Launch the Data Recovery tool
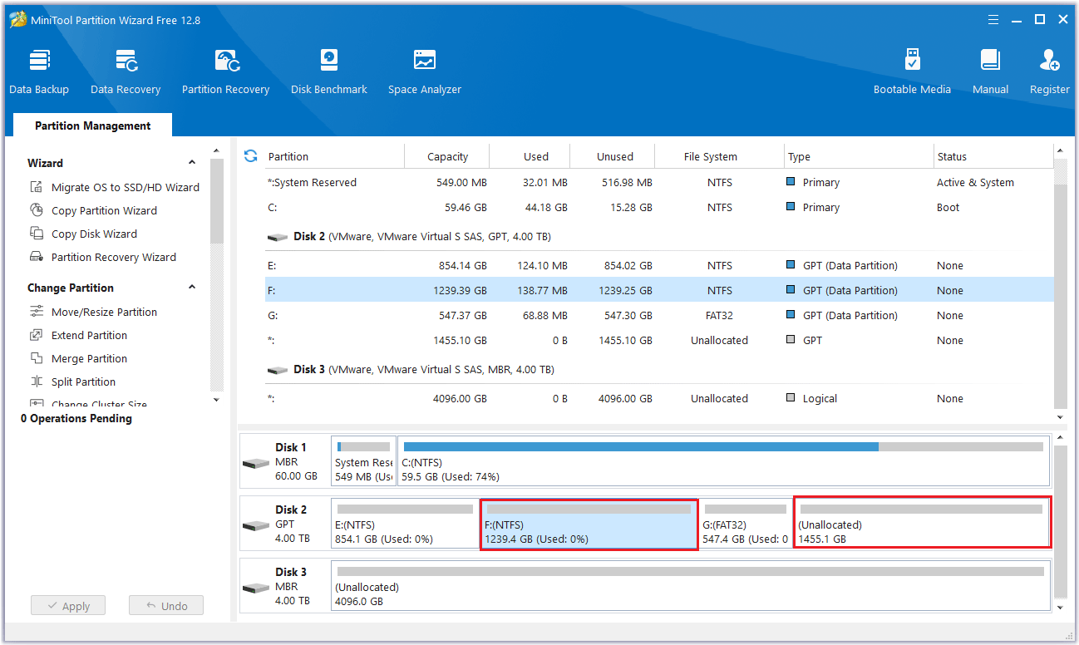 tap(126, 71)
